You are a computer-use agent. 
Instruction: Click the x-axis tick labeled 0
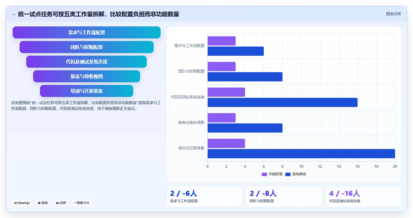(x=208, y=167)
